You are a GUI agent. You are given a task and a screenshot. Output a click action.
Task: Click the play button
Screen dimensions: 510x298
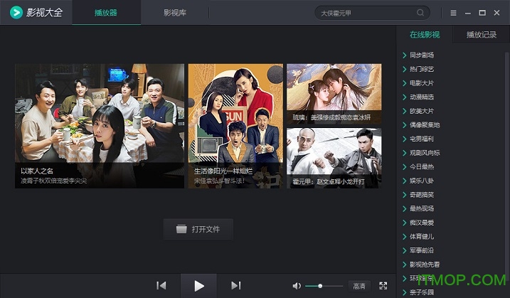[x=198, y=286]
